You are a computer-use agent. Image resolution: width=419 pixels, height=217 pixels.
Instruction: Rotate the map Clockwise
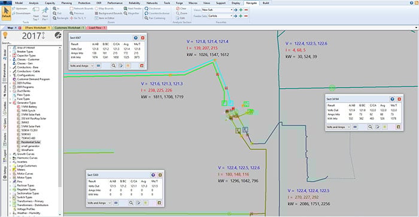(153, 8)
